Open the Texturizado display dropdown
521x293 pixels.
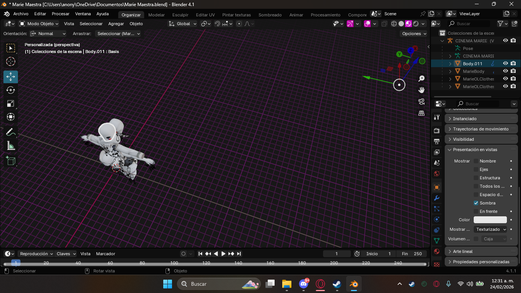[490, 229]
